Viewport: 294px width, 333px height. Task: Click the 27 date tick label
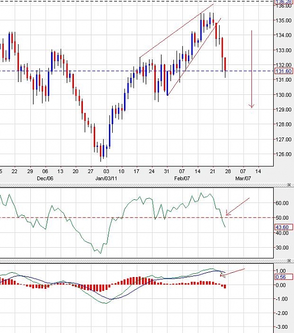[91, 171]
